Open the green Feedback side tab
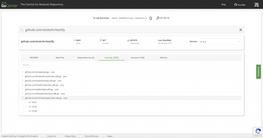 pos(258,72)
